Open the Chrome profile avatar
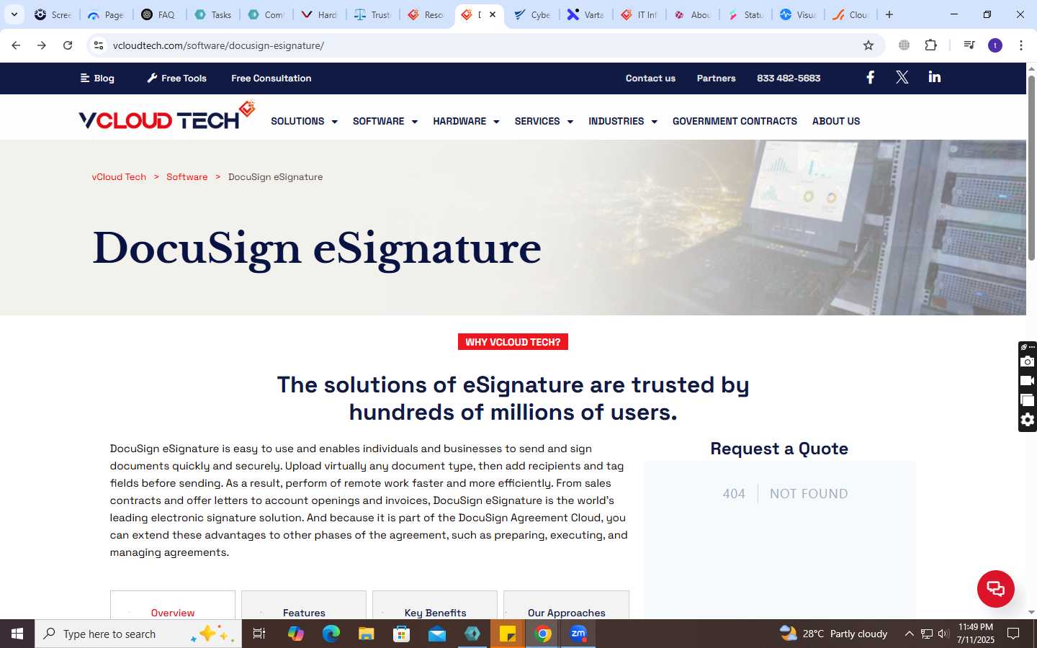Image resolution: width=1037 pixels, height=648 pixels. pos(995,45)
